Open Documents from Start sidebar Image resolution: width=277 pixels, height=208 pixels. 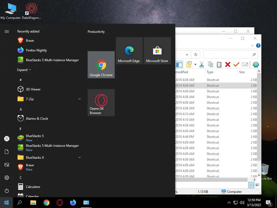(7, 152)
